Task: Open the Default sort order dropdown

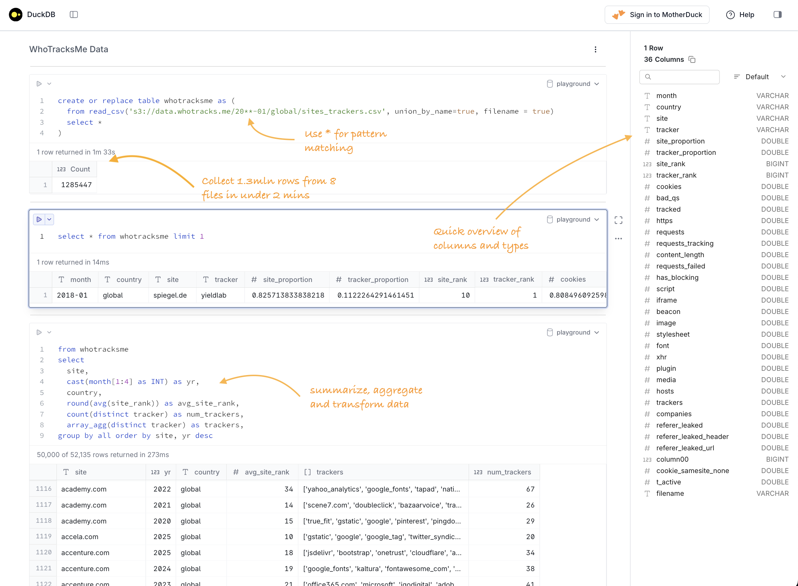Action: [x=760, y=76]
